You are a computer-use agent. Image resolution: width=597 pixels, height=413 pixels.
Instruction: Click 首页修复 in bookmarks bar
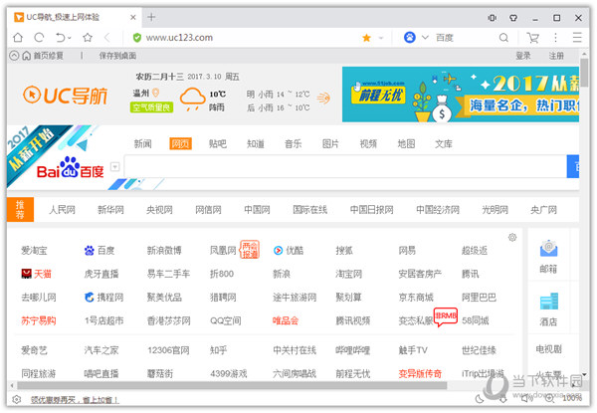pos(43,56)
